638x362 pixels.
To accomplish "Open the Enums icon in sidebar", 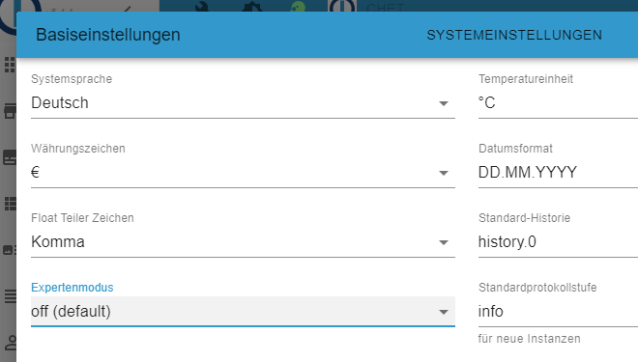I will pyautogui.click(x=10, y=249).
